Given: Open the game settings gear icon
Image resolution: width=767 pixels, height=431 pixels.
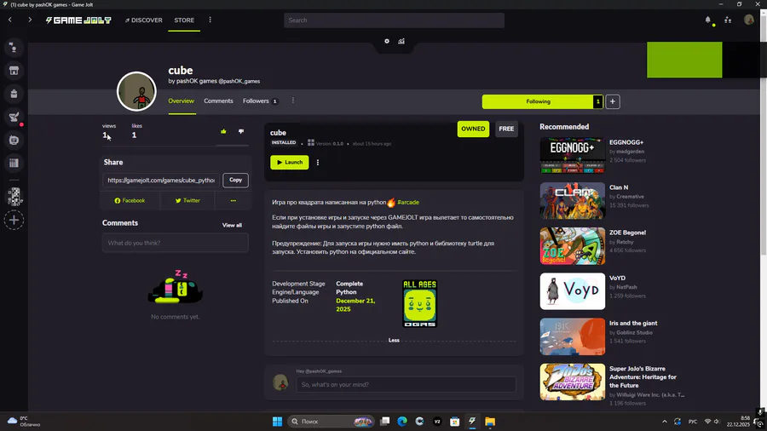Looking at the screenshot, I should [387, 41].
